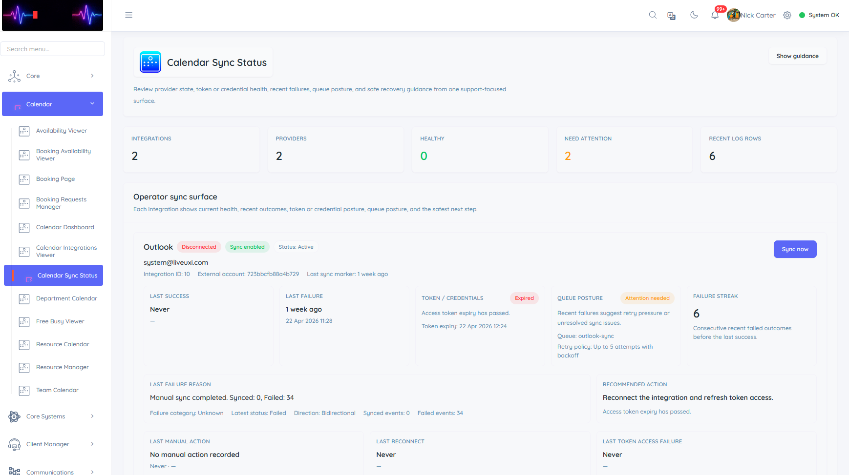Screen dimensions: 849x475
Task: Click the Calendar Dashboard sidebar icon
Action: (24, 227)
